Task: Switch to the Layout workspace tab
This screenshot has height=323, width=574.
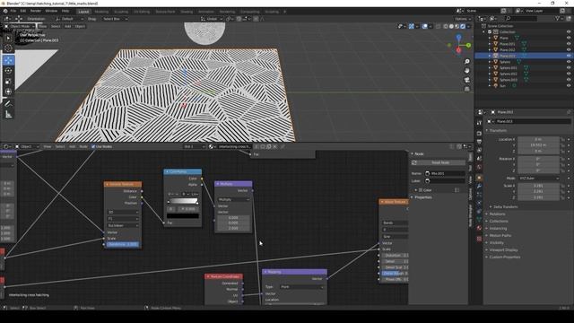Action: point(83,12)
